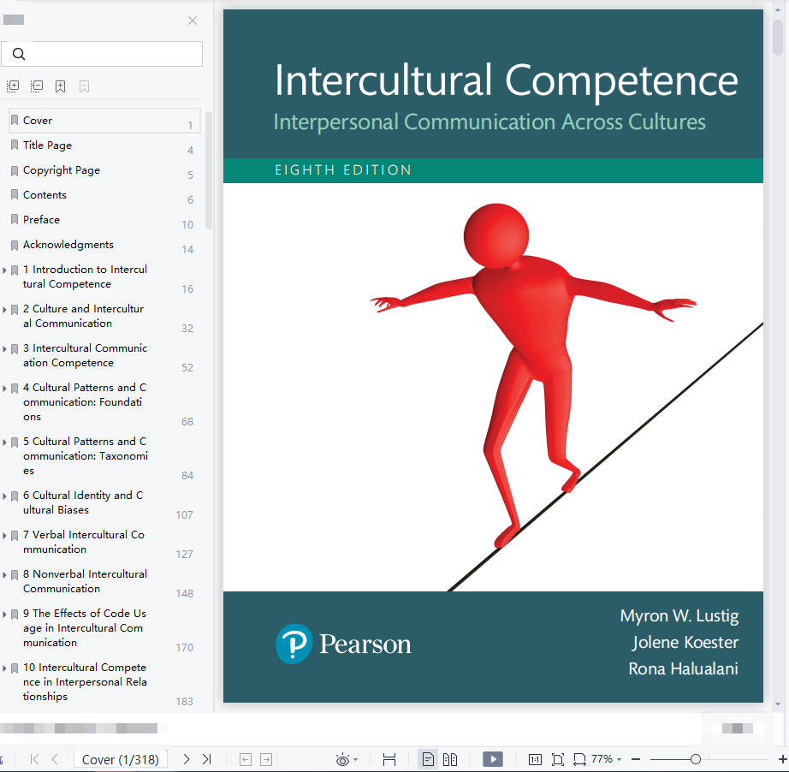Image resolution: width=789 pixels, height=772 pixels.
Task: Click the scroll down arrow of document
Action: coord(778,704)
